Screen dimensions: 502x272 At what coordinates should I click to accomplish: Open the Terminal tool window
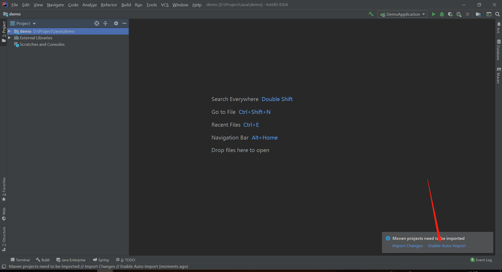pyautogui.click(x=20, y=260)
